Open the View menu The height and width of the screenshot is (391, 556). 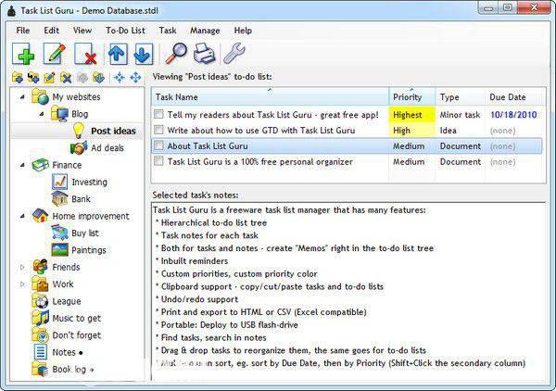(82, 31)
